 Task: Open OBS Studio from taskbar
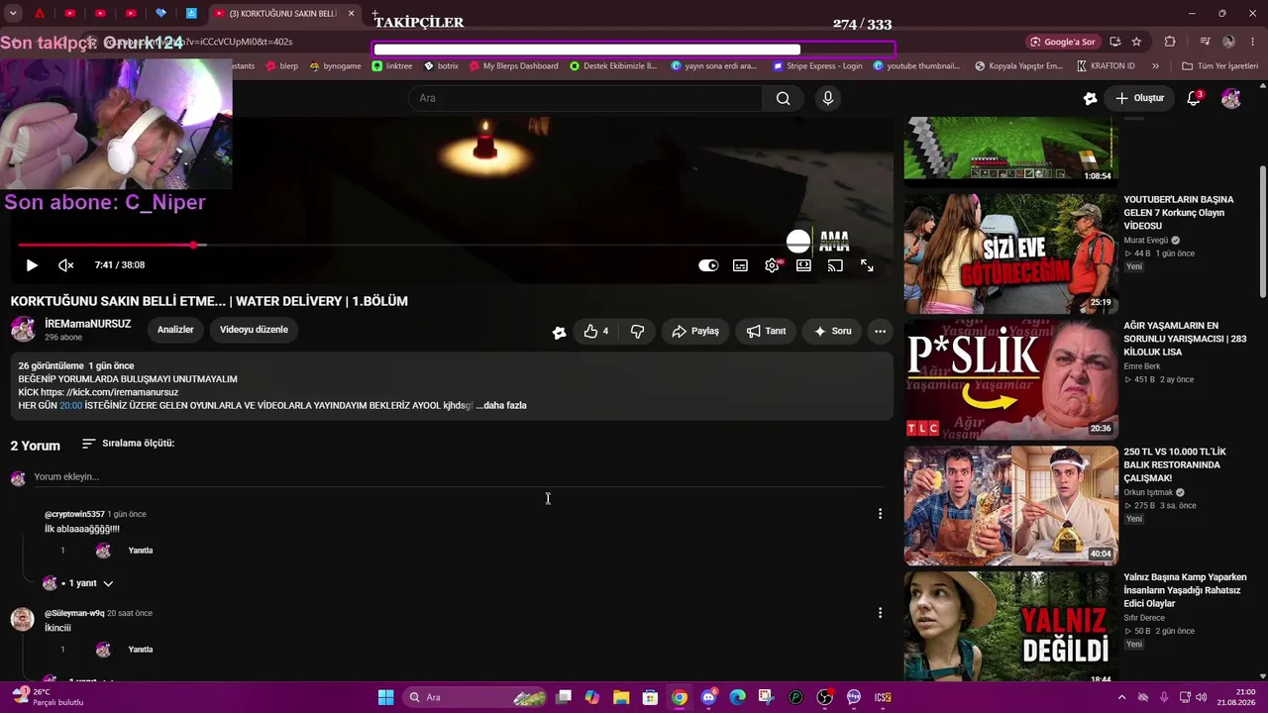tap(824, 697)
